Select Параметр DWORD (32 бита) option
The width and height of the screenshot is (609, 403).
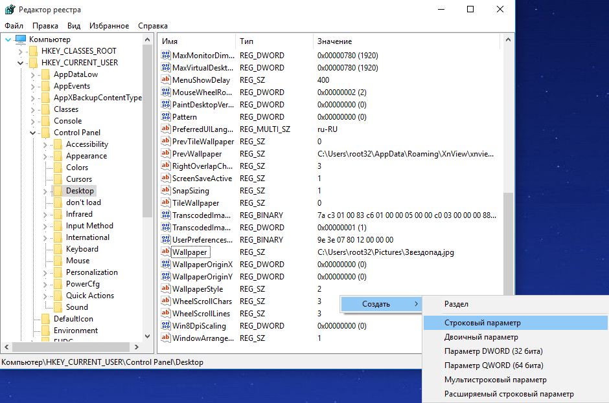(x=493, y=351)
